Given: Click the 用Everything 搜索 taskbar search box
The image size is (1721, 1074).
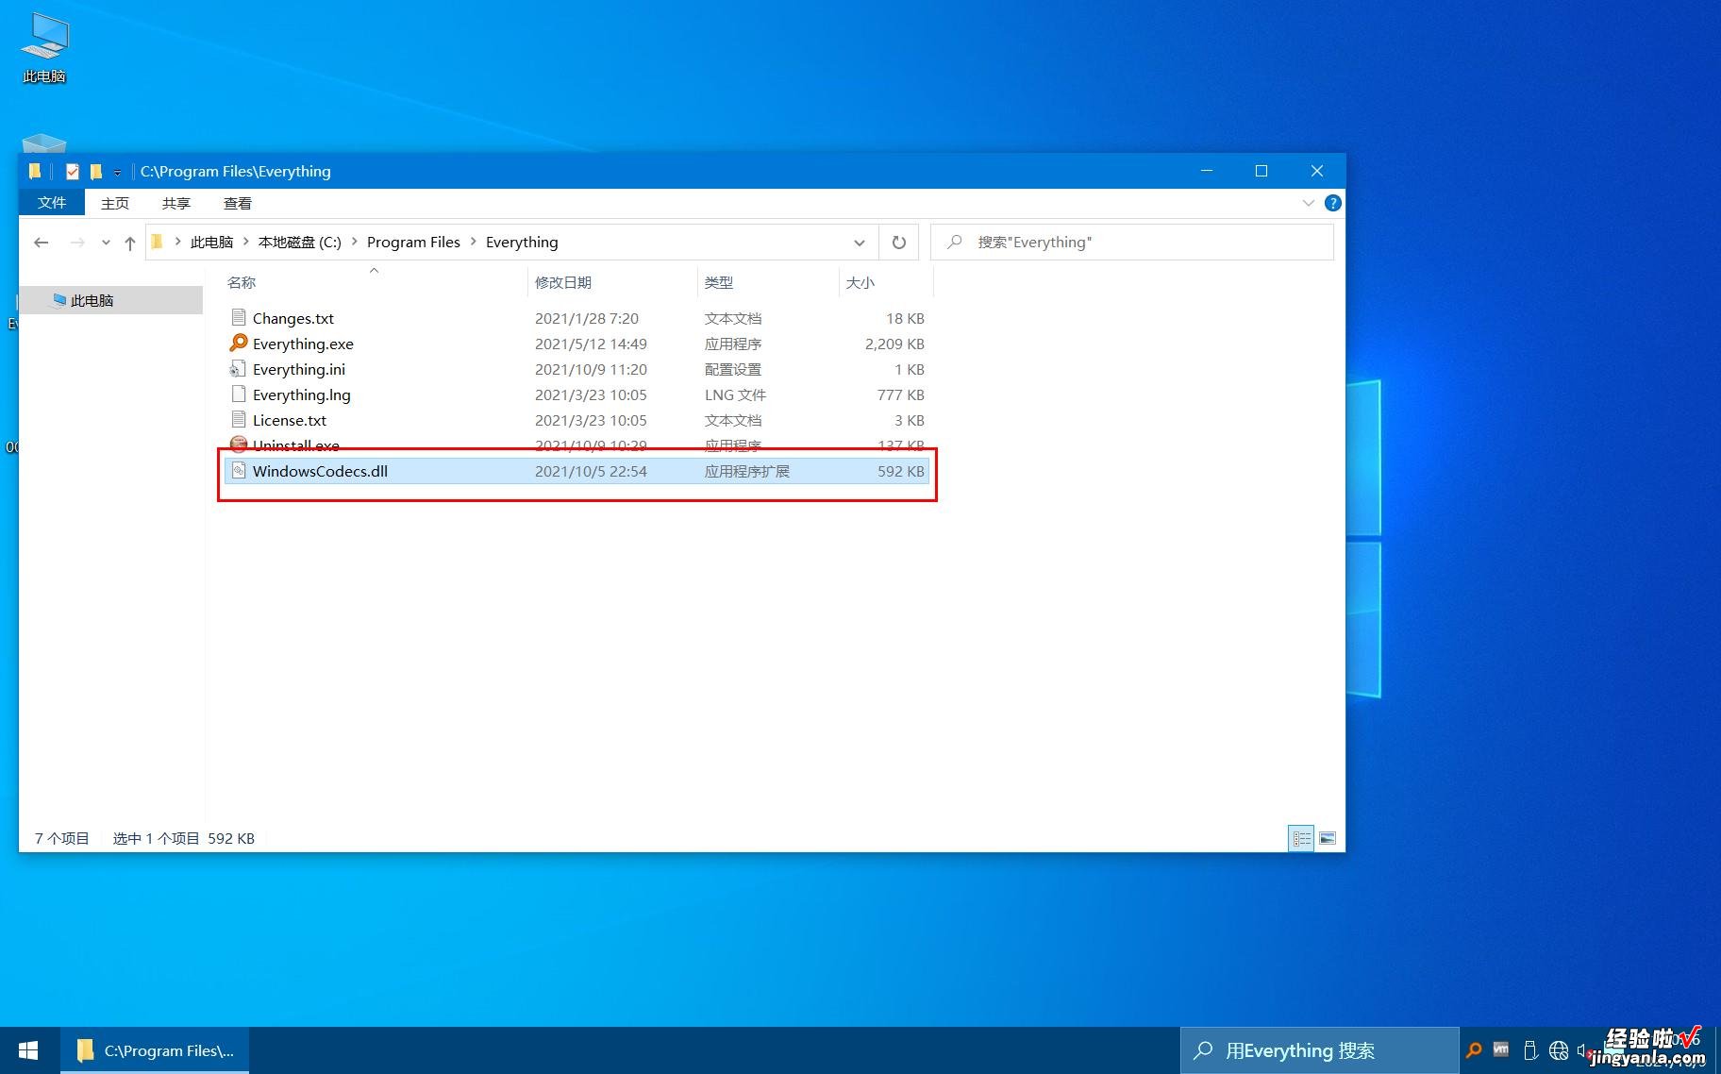Looking at the screenshot, I should (1319, 1050).
